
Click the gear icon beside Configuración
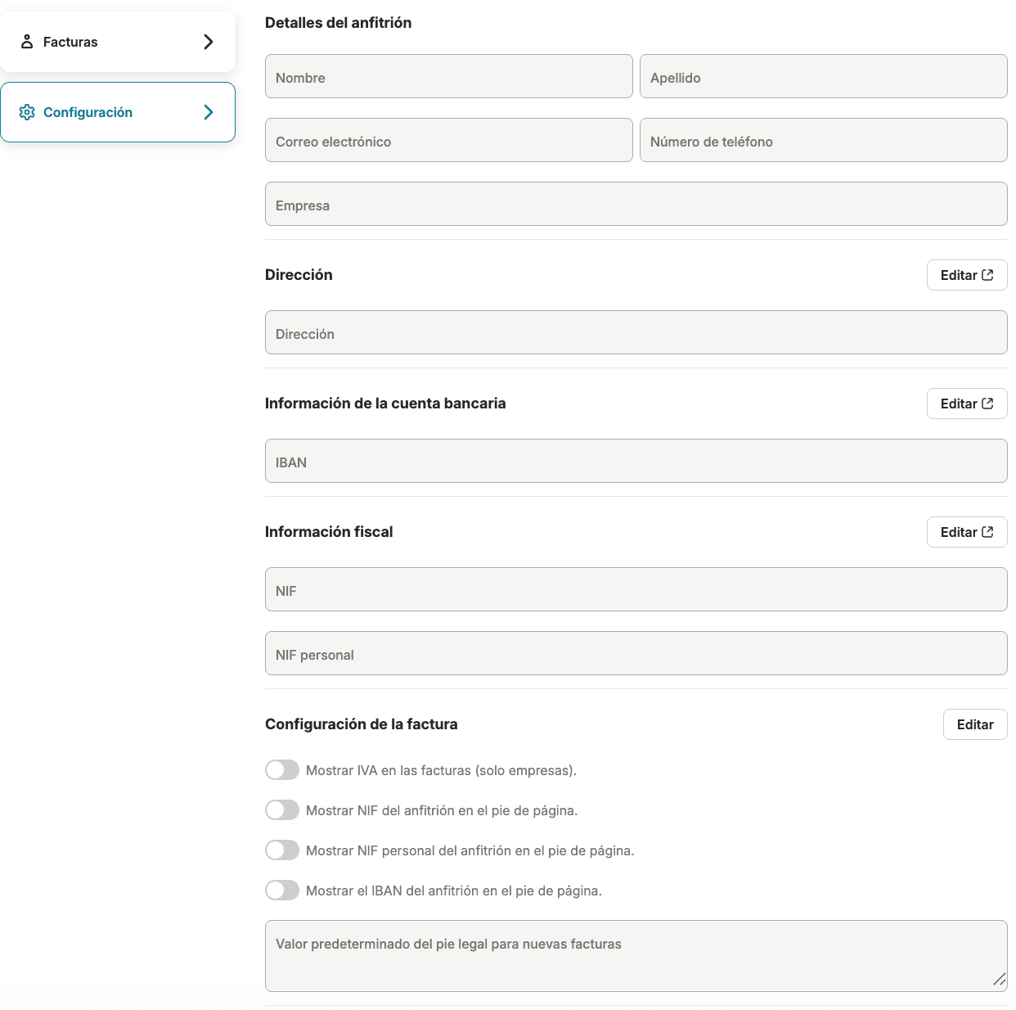(27, 112)
